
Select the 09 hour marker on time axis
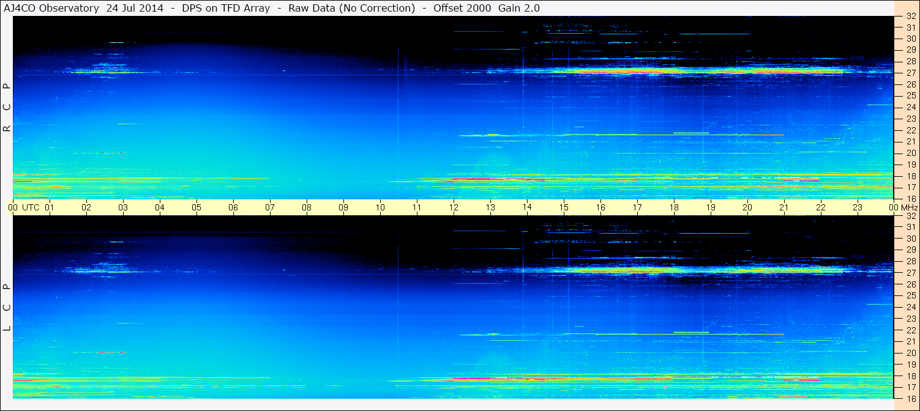click(x=343, y=207)
